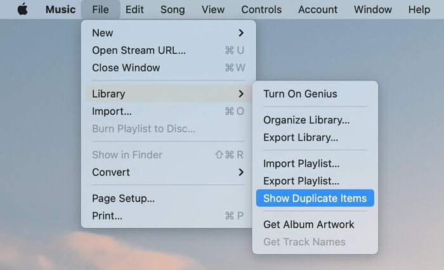Open the Window menu

click(373, 10)
